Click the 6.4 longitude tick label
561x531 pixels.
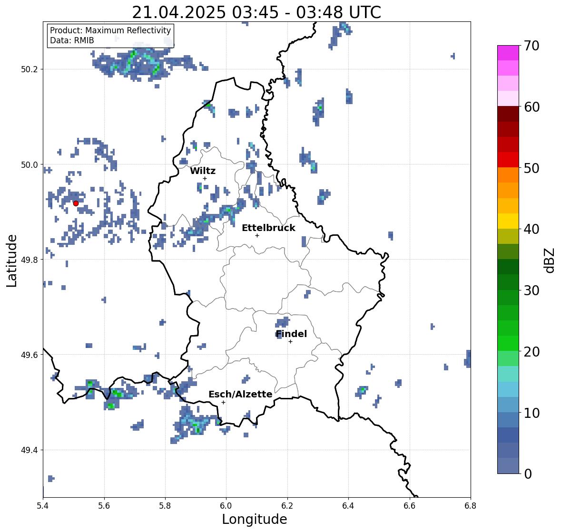(348, 505)
